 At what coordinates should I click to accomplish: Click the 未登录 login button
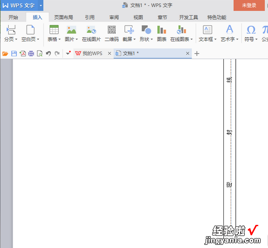tap(249, 5)
